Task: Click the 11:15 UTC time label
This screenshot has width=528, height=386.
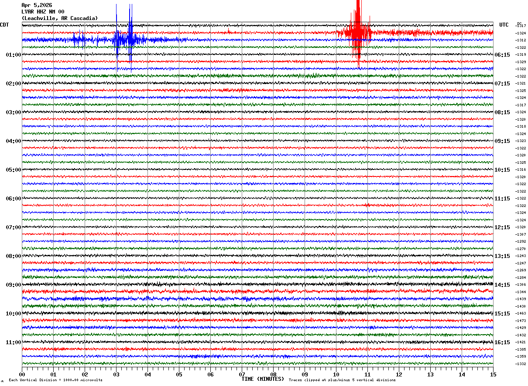Action: tap(502, 198)
